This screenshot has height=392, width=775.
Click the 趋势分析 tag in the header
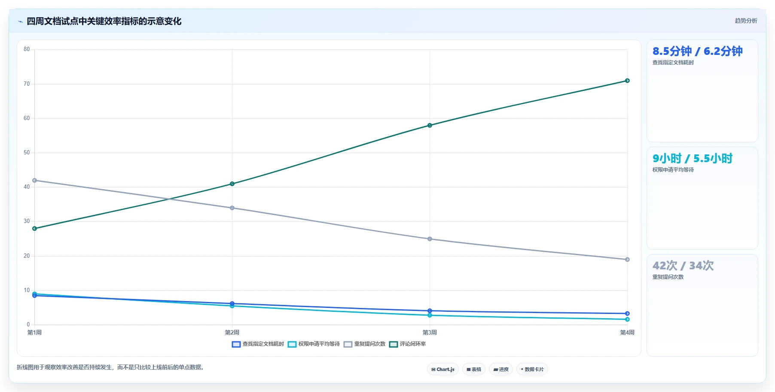pyautogui.click(x=746, y=21)
